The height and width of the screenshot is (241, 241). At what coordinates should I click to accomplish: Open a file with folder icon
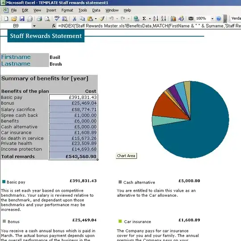click(x=14, y=19)
